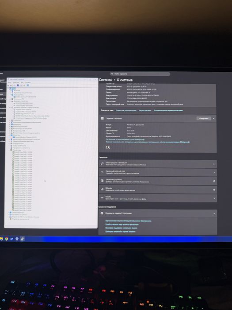Click key icon of Ключ продукта и активация
This screenshot has width=232, height=310.
[x=102, y=164]
